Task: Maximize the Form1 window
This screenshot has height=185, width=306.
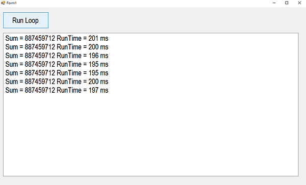Action: pos(287,3)
